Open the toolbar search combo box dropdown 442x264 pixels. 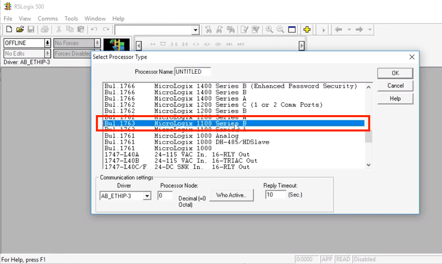195,30
